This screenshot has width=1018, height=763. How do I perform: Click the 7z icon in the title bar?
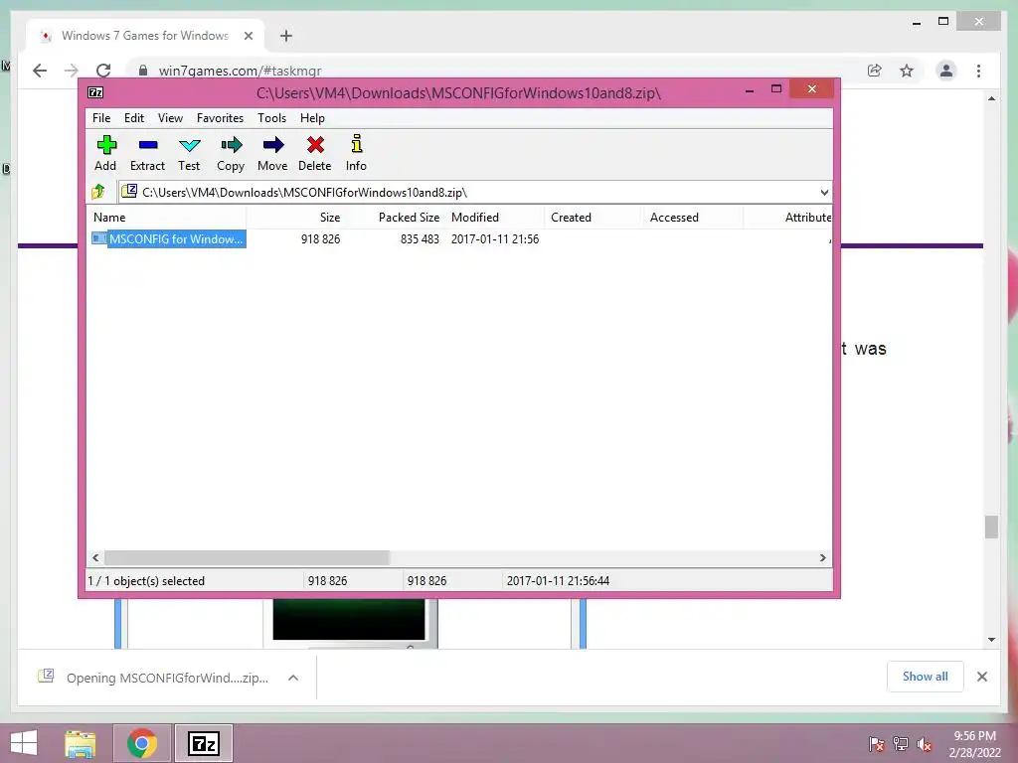[95, 92]
